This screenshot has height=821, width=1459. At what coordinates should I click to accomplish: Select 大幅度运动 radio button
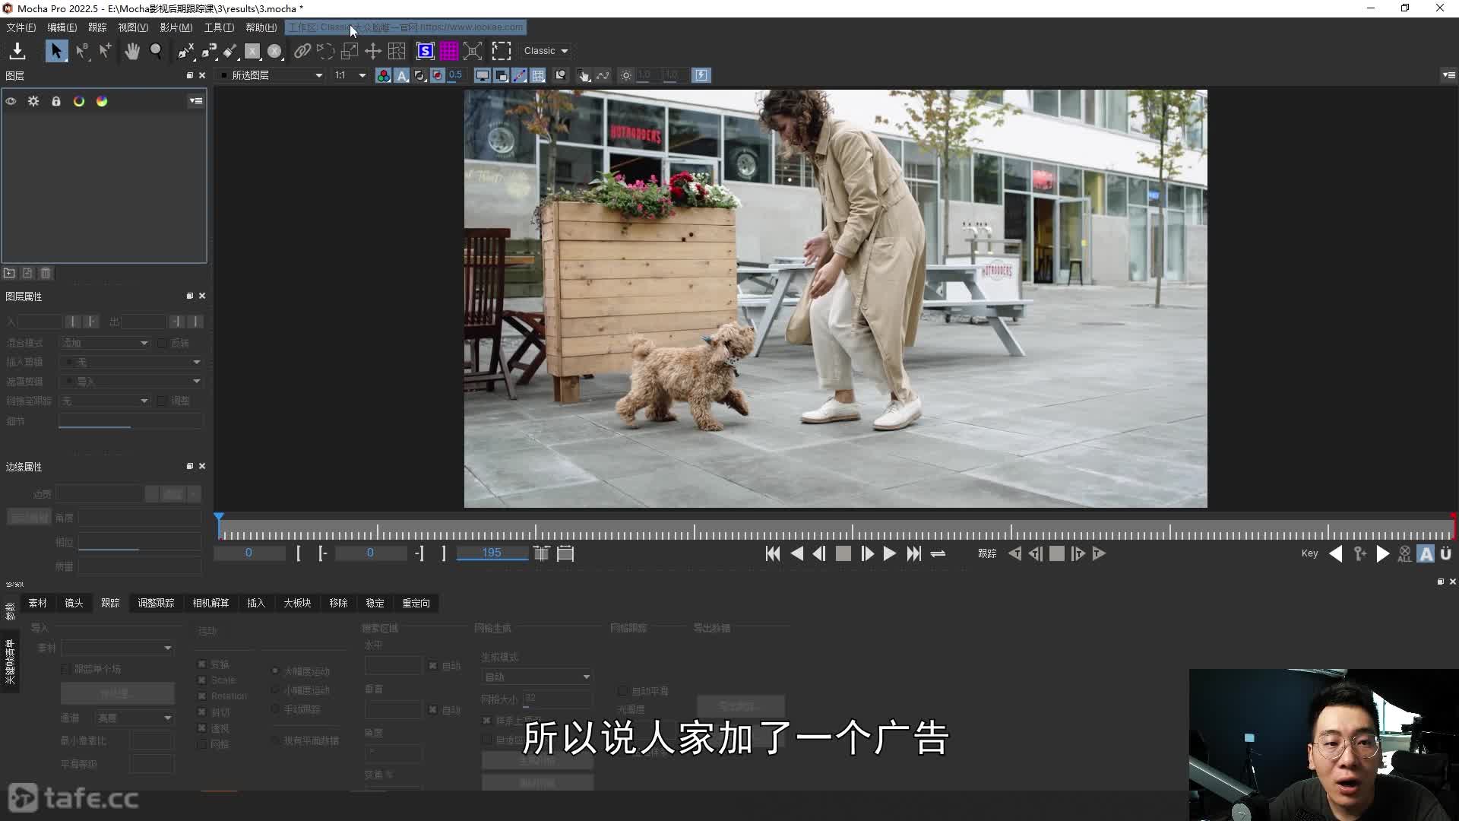pyautogui.click(x=275, y=670)
